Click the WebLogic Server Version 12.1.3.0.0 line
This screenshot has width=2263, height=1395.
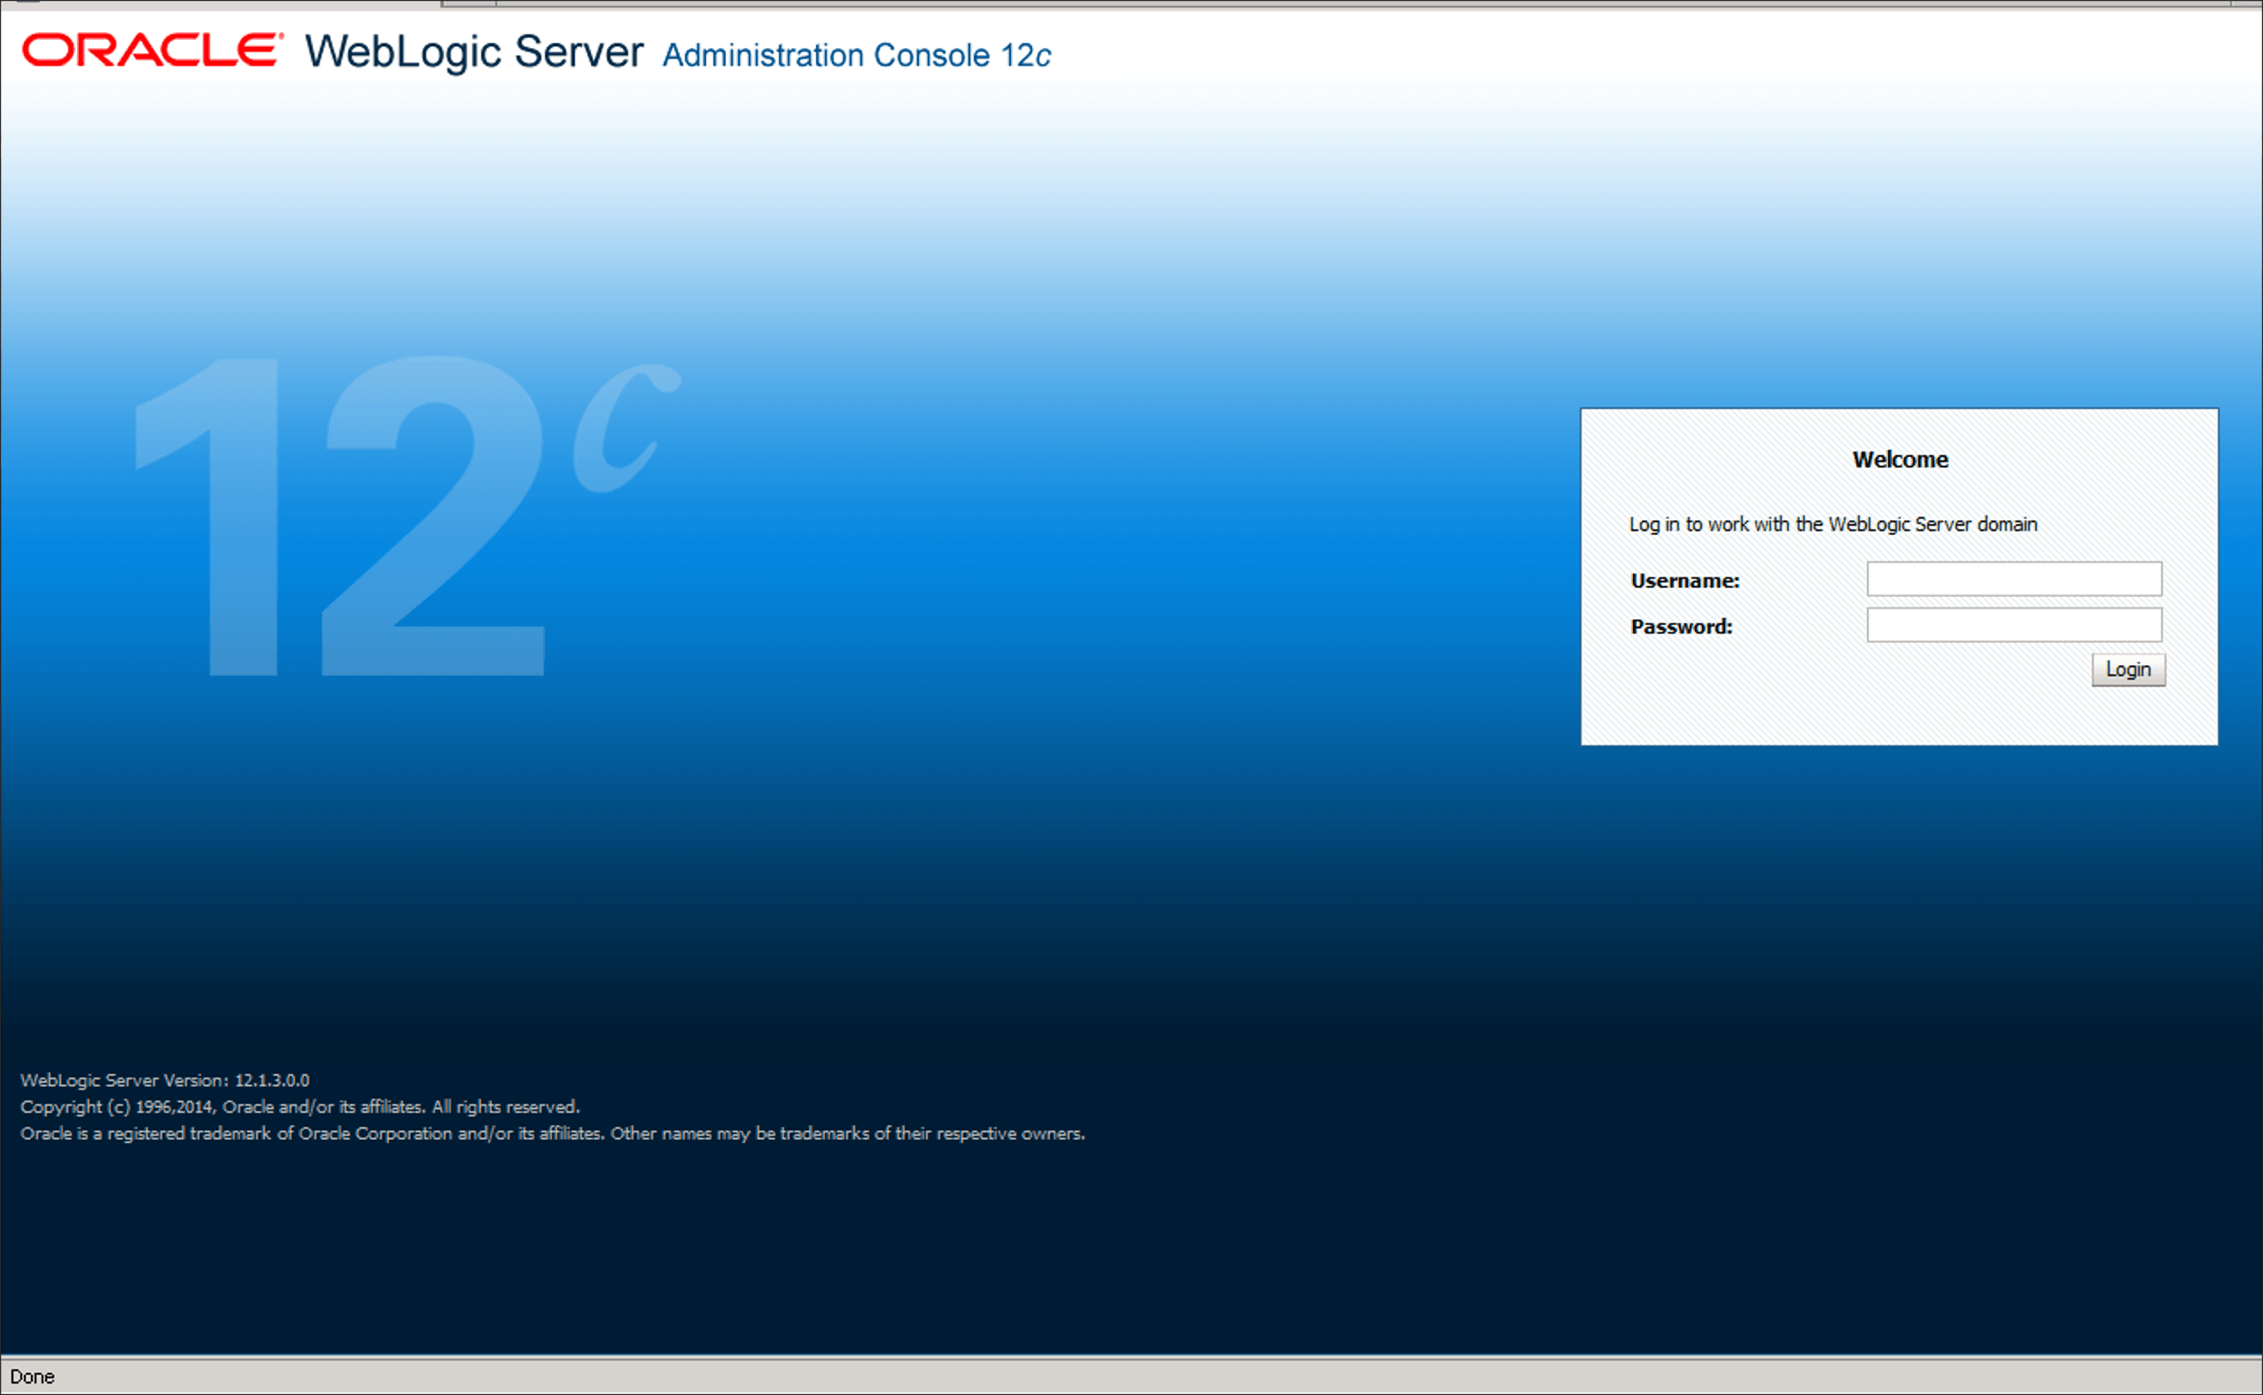pyautogui.click(x=164, y=1081)
